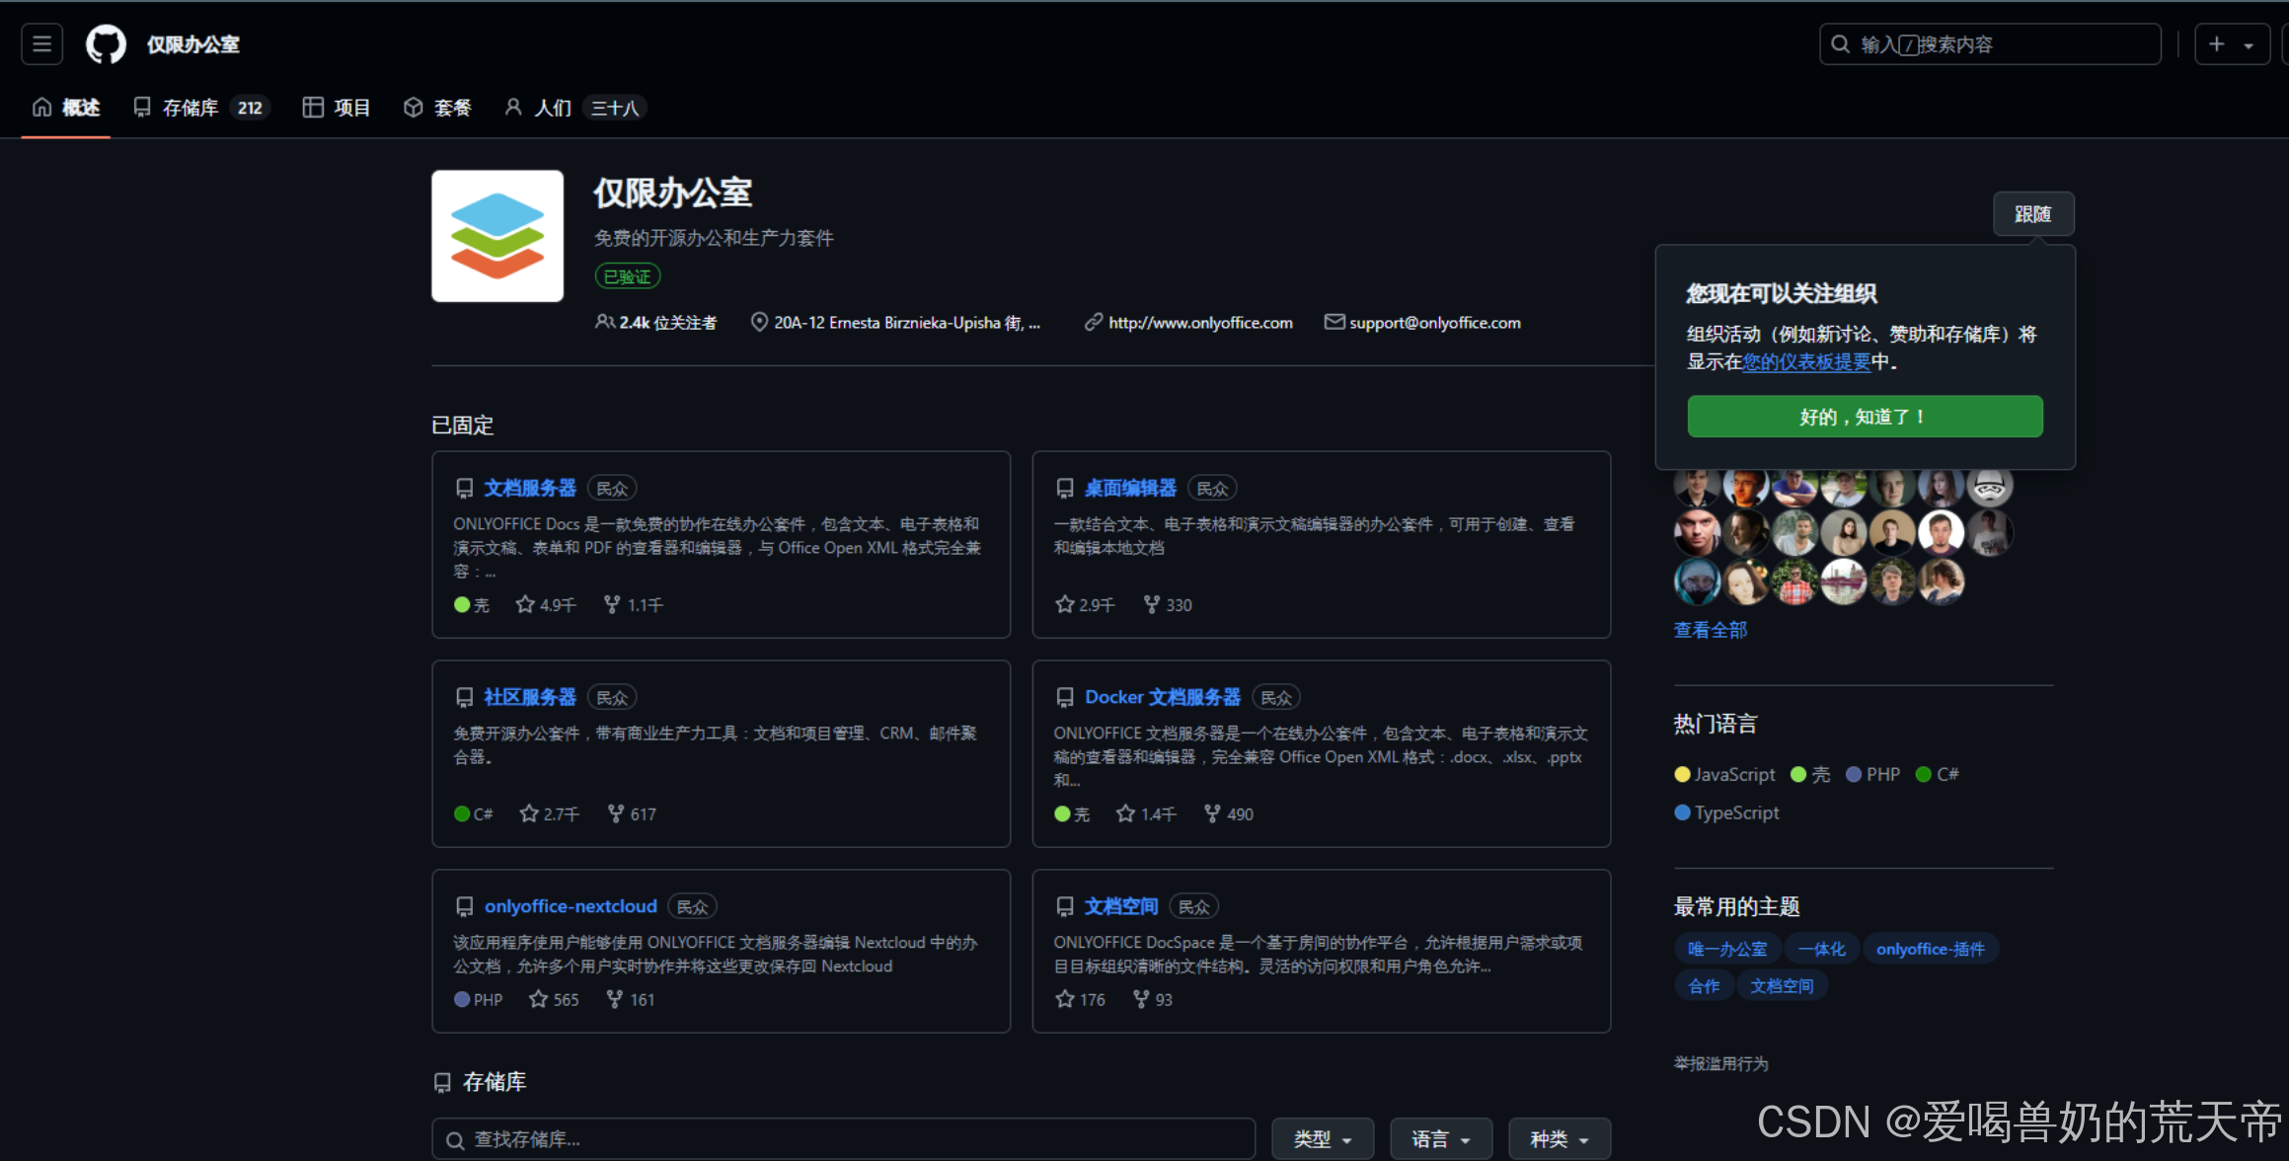Click fork count 330 on 桌面编辑器

point(1168,605)
